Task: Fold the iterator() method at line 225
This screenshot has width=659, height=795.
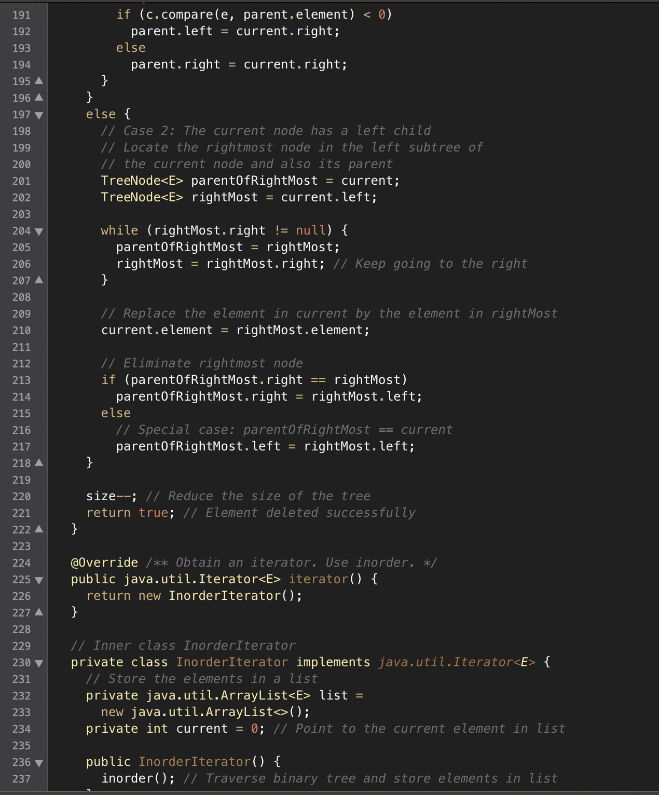Action: click(x=39, y=580)
